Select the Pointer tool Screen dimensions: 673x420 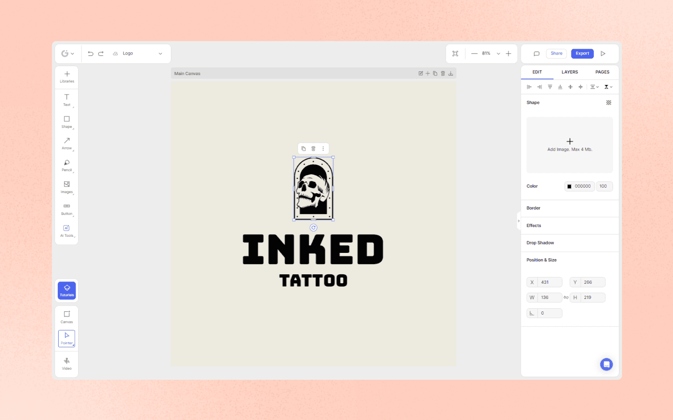[66, 338]
